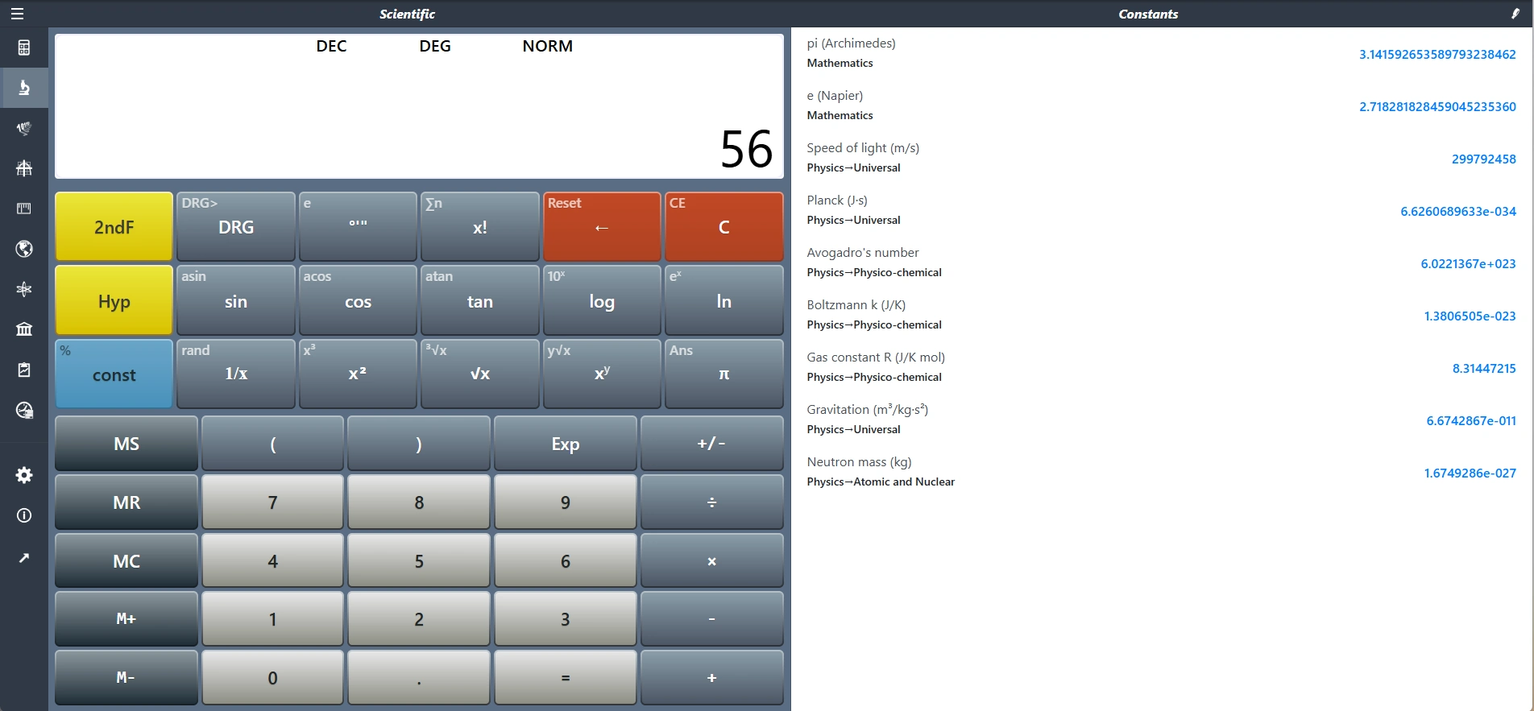This screenshot has height=711, width=1534.
Task: Click the MR memory recall key
Action: click(126, 502)
